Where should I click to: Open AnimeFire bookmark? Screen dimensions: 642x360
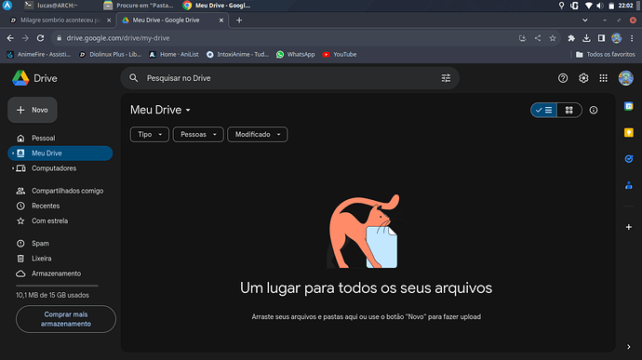(x=38, y=55)
